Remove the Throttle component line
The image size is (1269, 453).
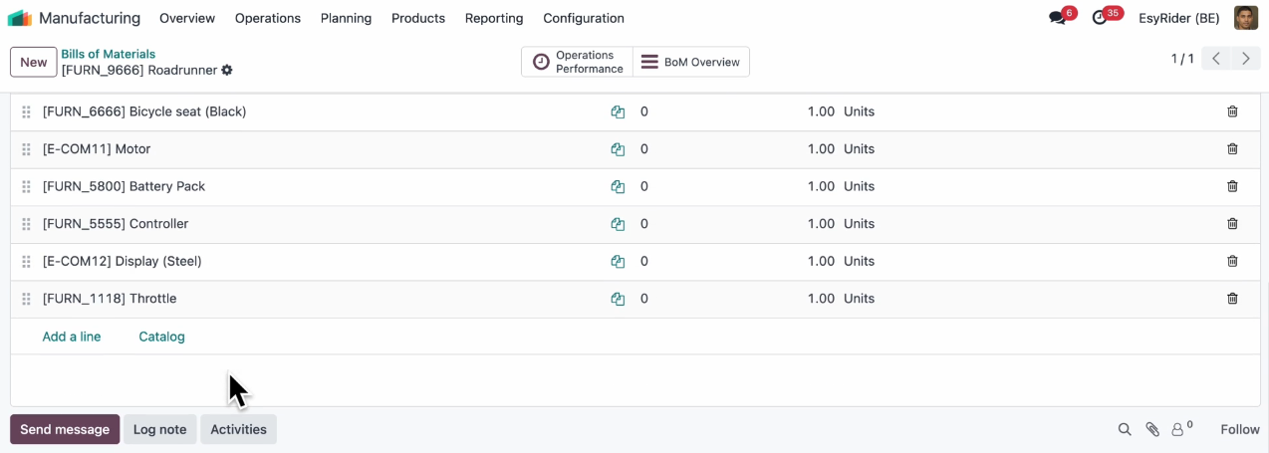[1232, 299]
